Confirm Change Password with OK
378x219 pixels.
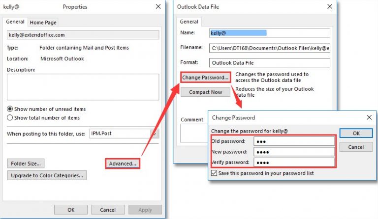(356, 133)
